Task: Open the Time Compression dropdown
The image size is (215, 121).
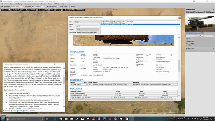Action: click(17, 7)
